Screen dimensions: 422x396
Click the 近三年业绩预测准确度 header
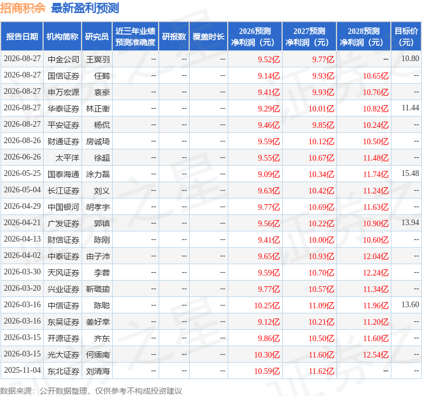135,37
